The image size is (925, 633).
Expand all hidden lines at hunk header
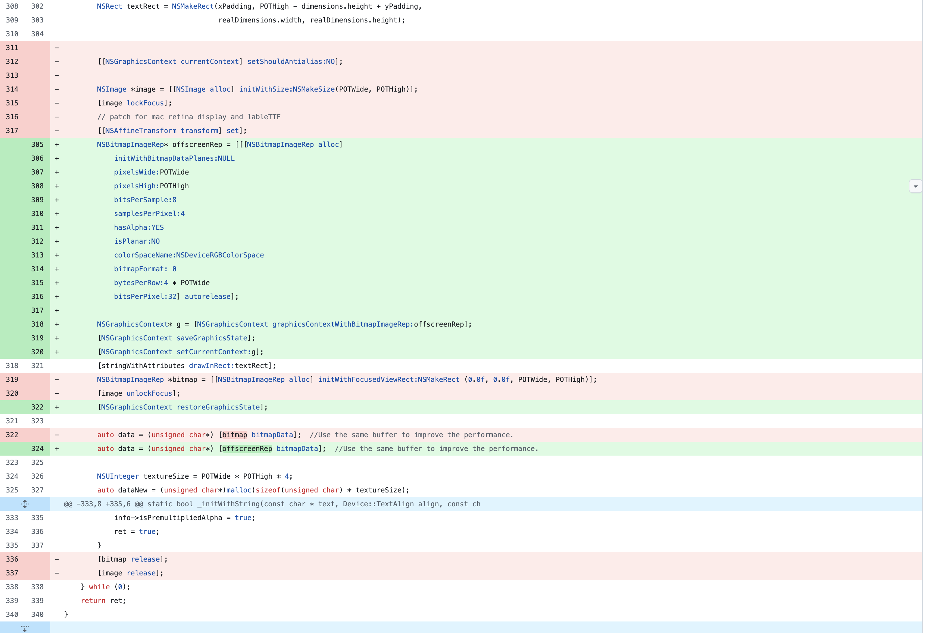[x=25, y=504]
